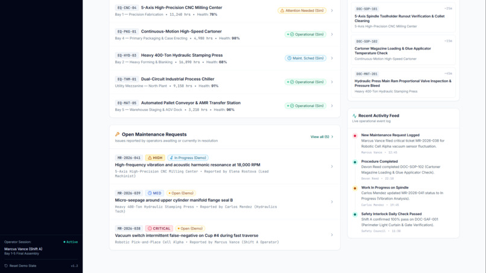Image resolution: width=486 pixels, height=273 pixels.
Task: Click the wrench icon beside Open Maintenance Requests
Action: pos(117,134)
